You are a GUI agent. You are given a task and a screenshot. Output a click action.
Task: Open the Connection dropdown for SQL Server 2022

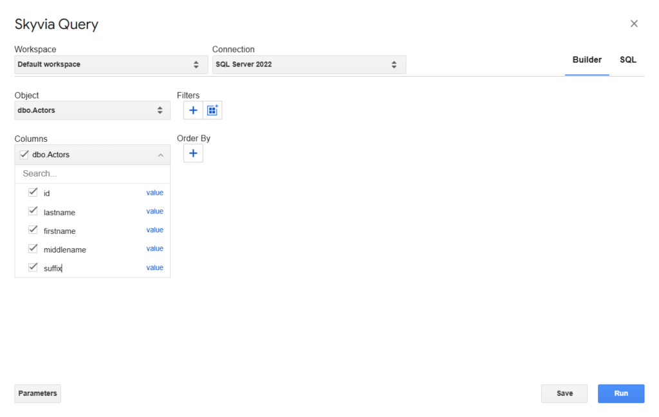pos(309,64)
